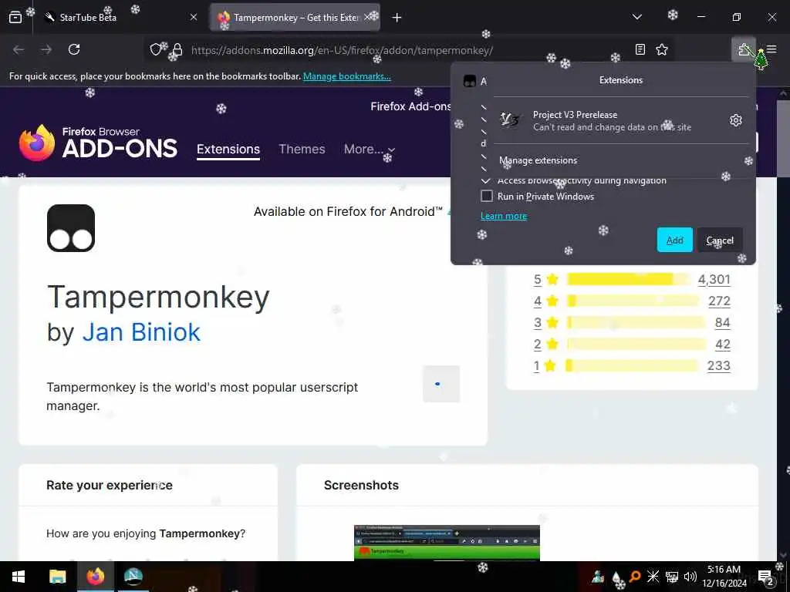The height and width of the screenshot is (592, 790).
Task: Open the Manage bookmarks link
Action: pyautogui.click(x=346, y=76)
